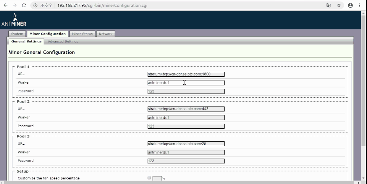The image size is (367, 184).
Task: Edit the Pool 1 URL field
Action: tap(186, 74)
